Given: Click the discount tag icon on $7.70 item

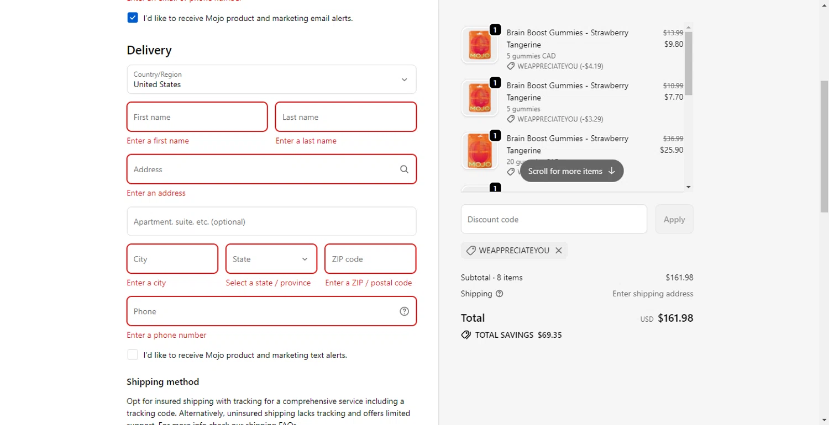Looking at the screenshot, I should (511, 119).
